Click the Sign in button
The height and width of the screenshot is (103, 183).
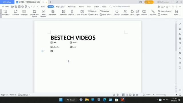(149, 2)
